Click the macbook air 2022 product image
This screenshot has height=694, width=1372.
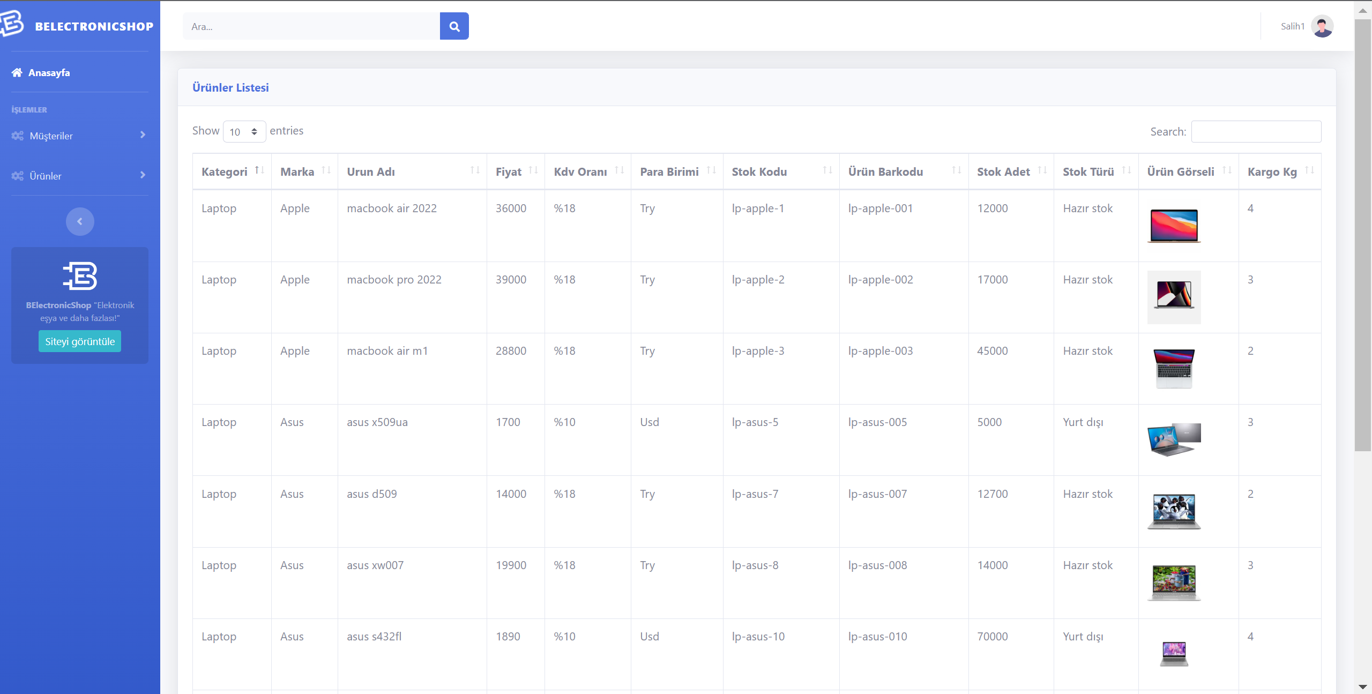(1173, 226)
